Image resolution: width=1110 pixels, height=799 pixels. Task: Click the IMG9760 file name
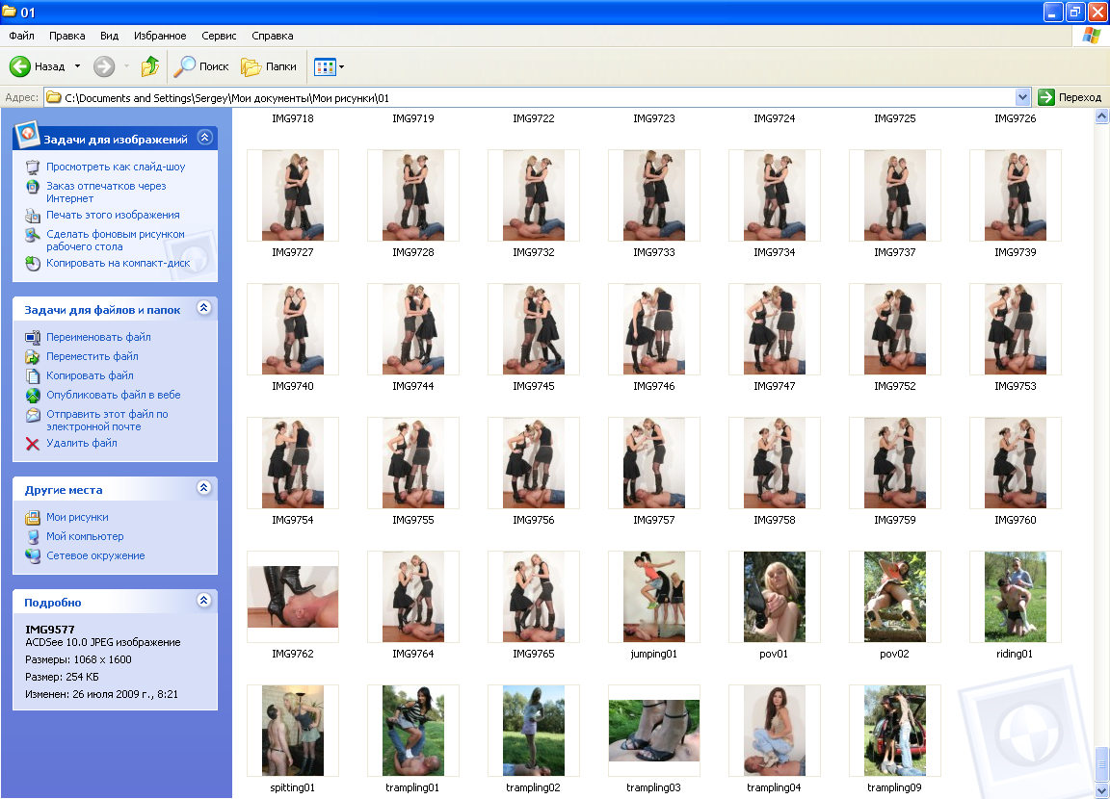click(x=1016, y=520)
